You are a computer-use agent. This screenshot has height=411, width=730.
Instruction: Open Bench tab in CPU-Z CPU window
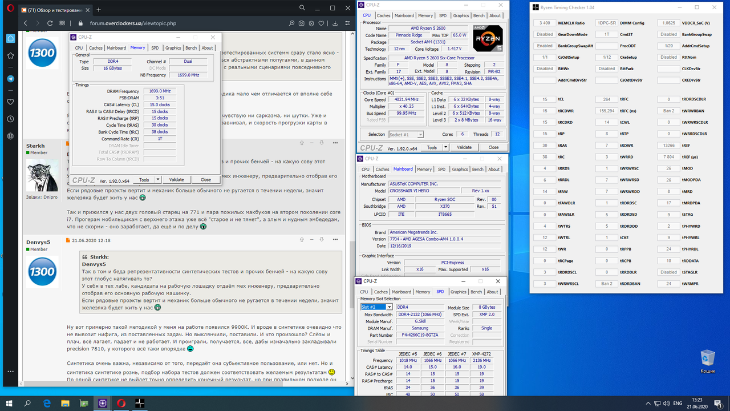click(479, 16)
